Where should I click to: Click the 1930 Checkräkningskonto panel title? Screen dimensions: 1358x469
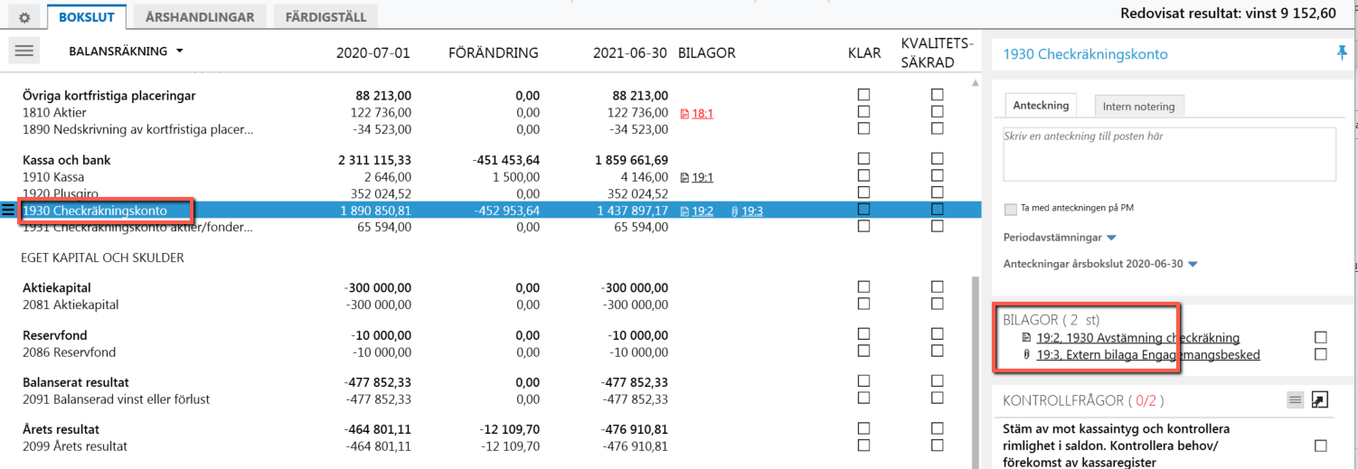1085,54
